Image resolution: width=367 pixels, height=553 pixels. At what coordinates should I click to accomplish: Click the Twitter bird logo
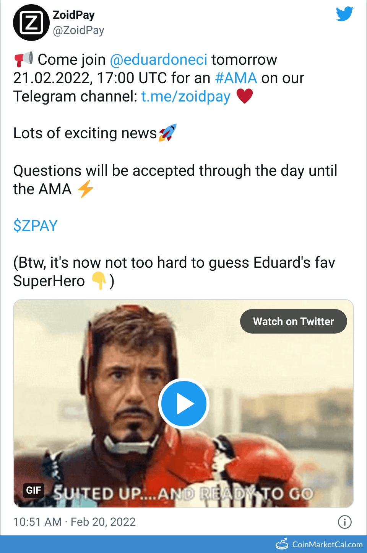[x=344, y=14]
